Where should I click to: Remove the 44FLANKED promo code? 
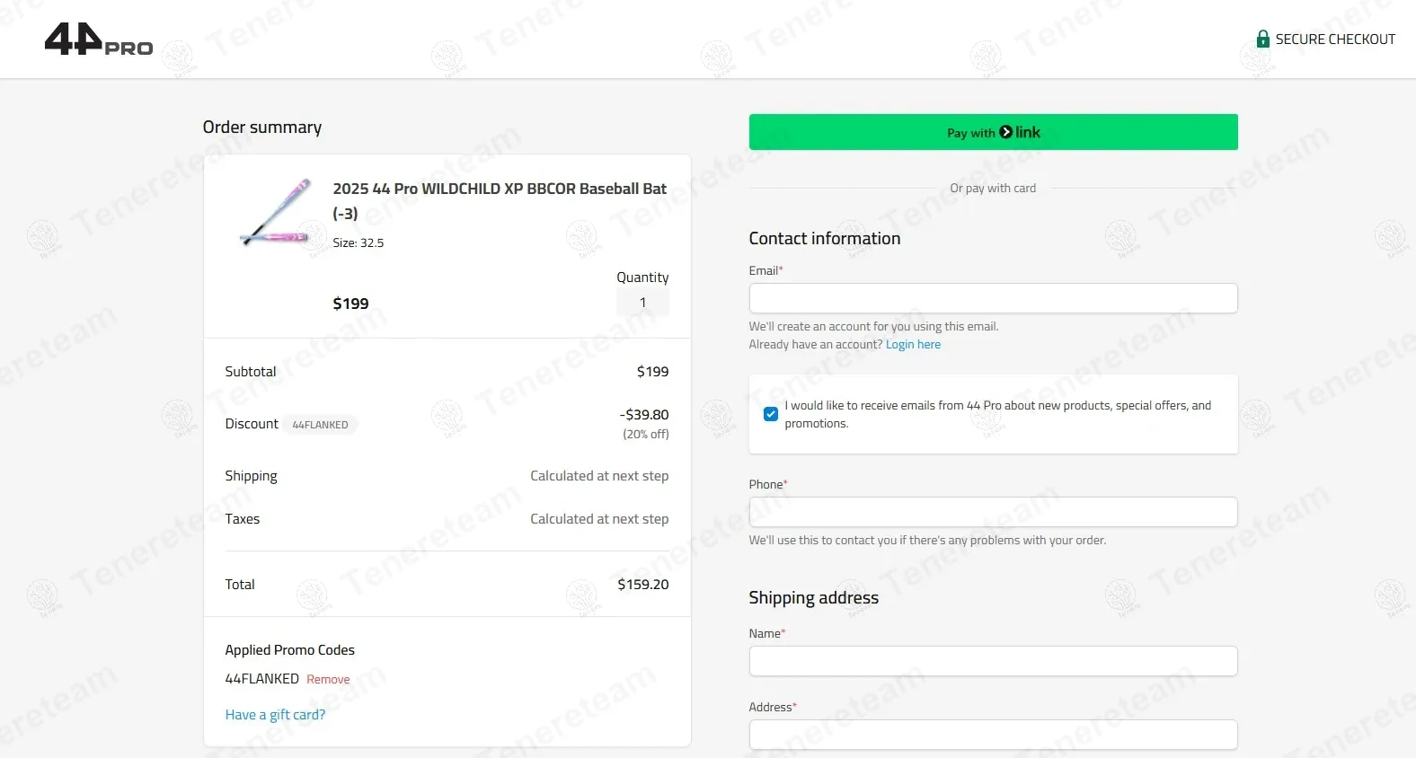328,680
